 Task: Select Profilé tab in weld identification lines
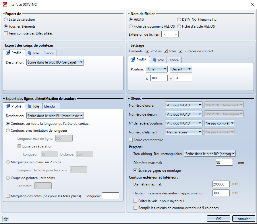(x=14, y=106)
